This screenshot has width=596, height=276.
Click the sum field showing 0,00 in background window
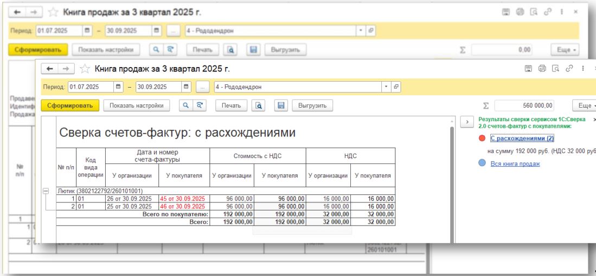pyautogui.click(x=502, y=50)
